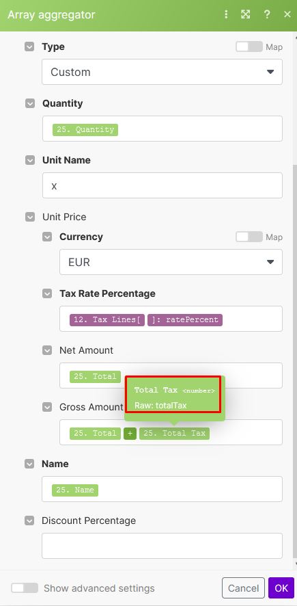Click the expand to fullscreen icon

coord(246,14)
